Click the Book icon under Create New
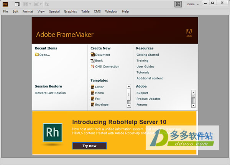 (x=92, y=61)
